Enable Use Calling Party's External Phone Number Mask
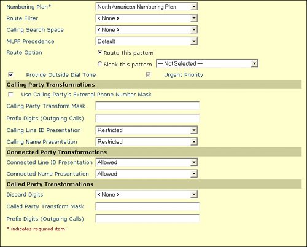 tap(10, 94)
